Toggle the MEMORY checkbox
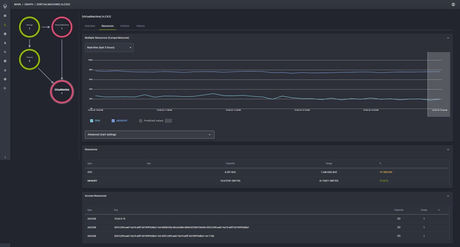Viewport: 460px width, 247px height. pyautogui.click(x=113, y=121)
